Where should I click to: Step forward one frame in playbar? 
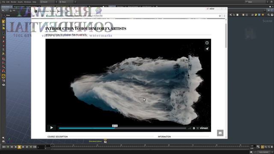pos(27,147)
